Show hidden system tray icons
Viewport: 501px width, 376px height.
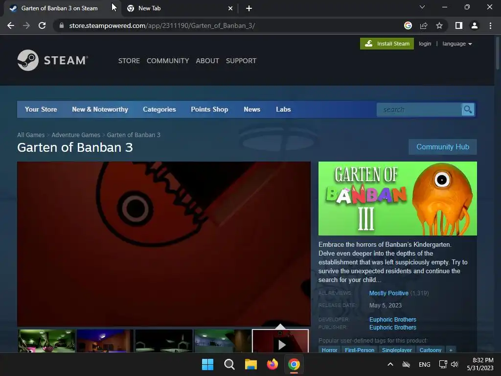[390, 364]
